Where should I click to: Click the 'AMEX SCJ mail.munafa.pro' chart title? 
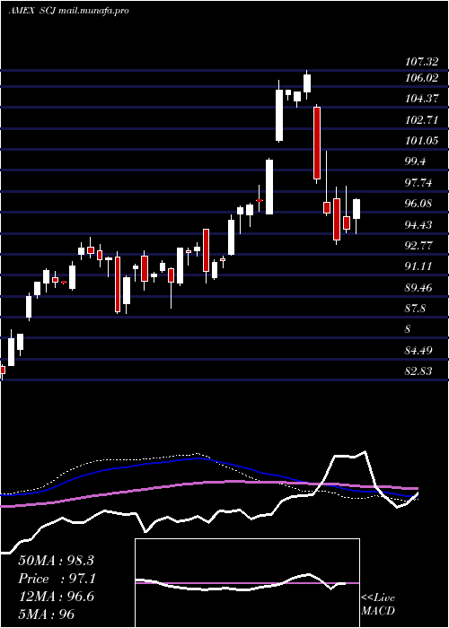pos(68,11)
